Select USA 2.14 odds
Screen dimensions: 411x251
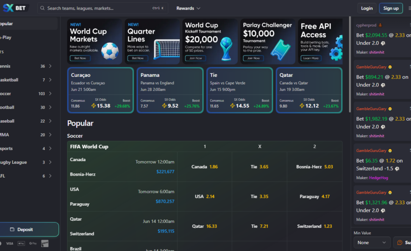[205, 196]
